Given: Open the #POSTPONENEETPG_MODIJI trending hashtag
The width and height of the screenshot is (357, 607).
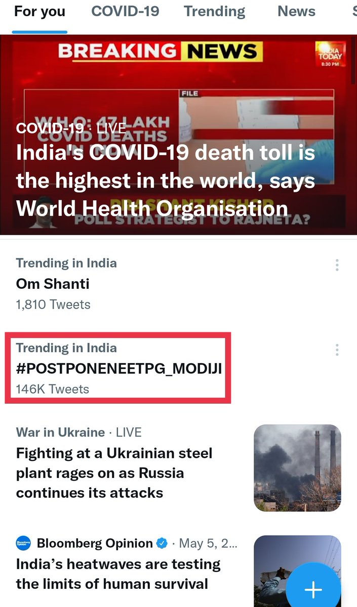Looking at the screenshot, I should tap(119, 368).
